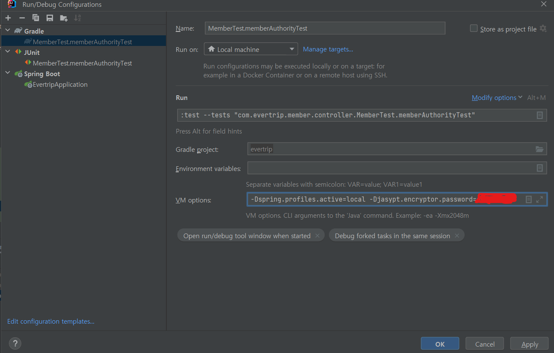Collapse the Gradle tree group
The image size is (554, 353).
coord(7,31)
